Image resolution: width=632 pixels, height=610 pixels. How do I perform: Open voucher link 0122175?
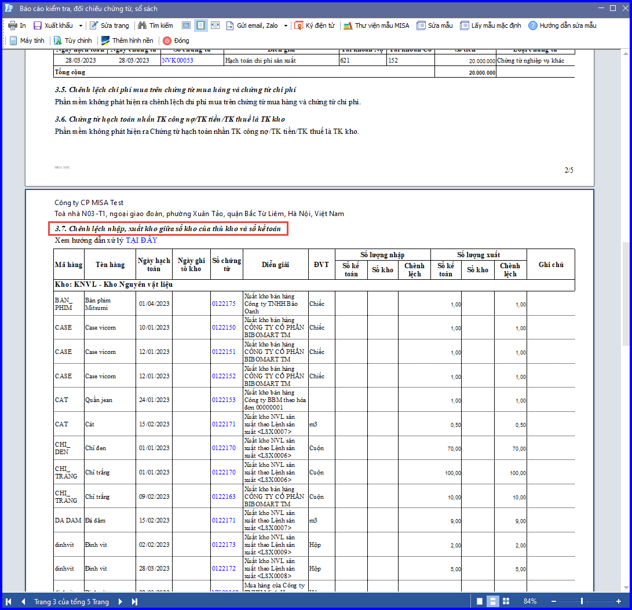224,304
